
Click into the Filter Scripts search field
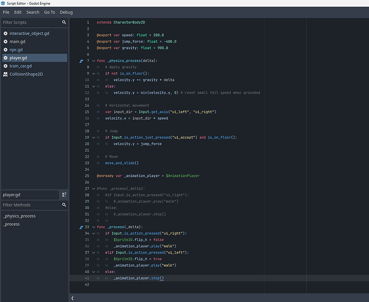[x=30, y=22]
